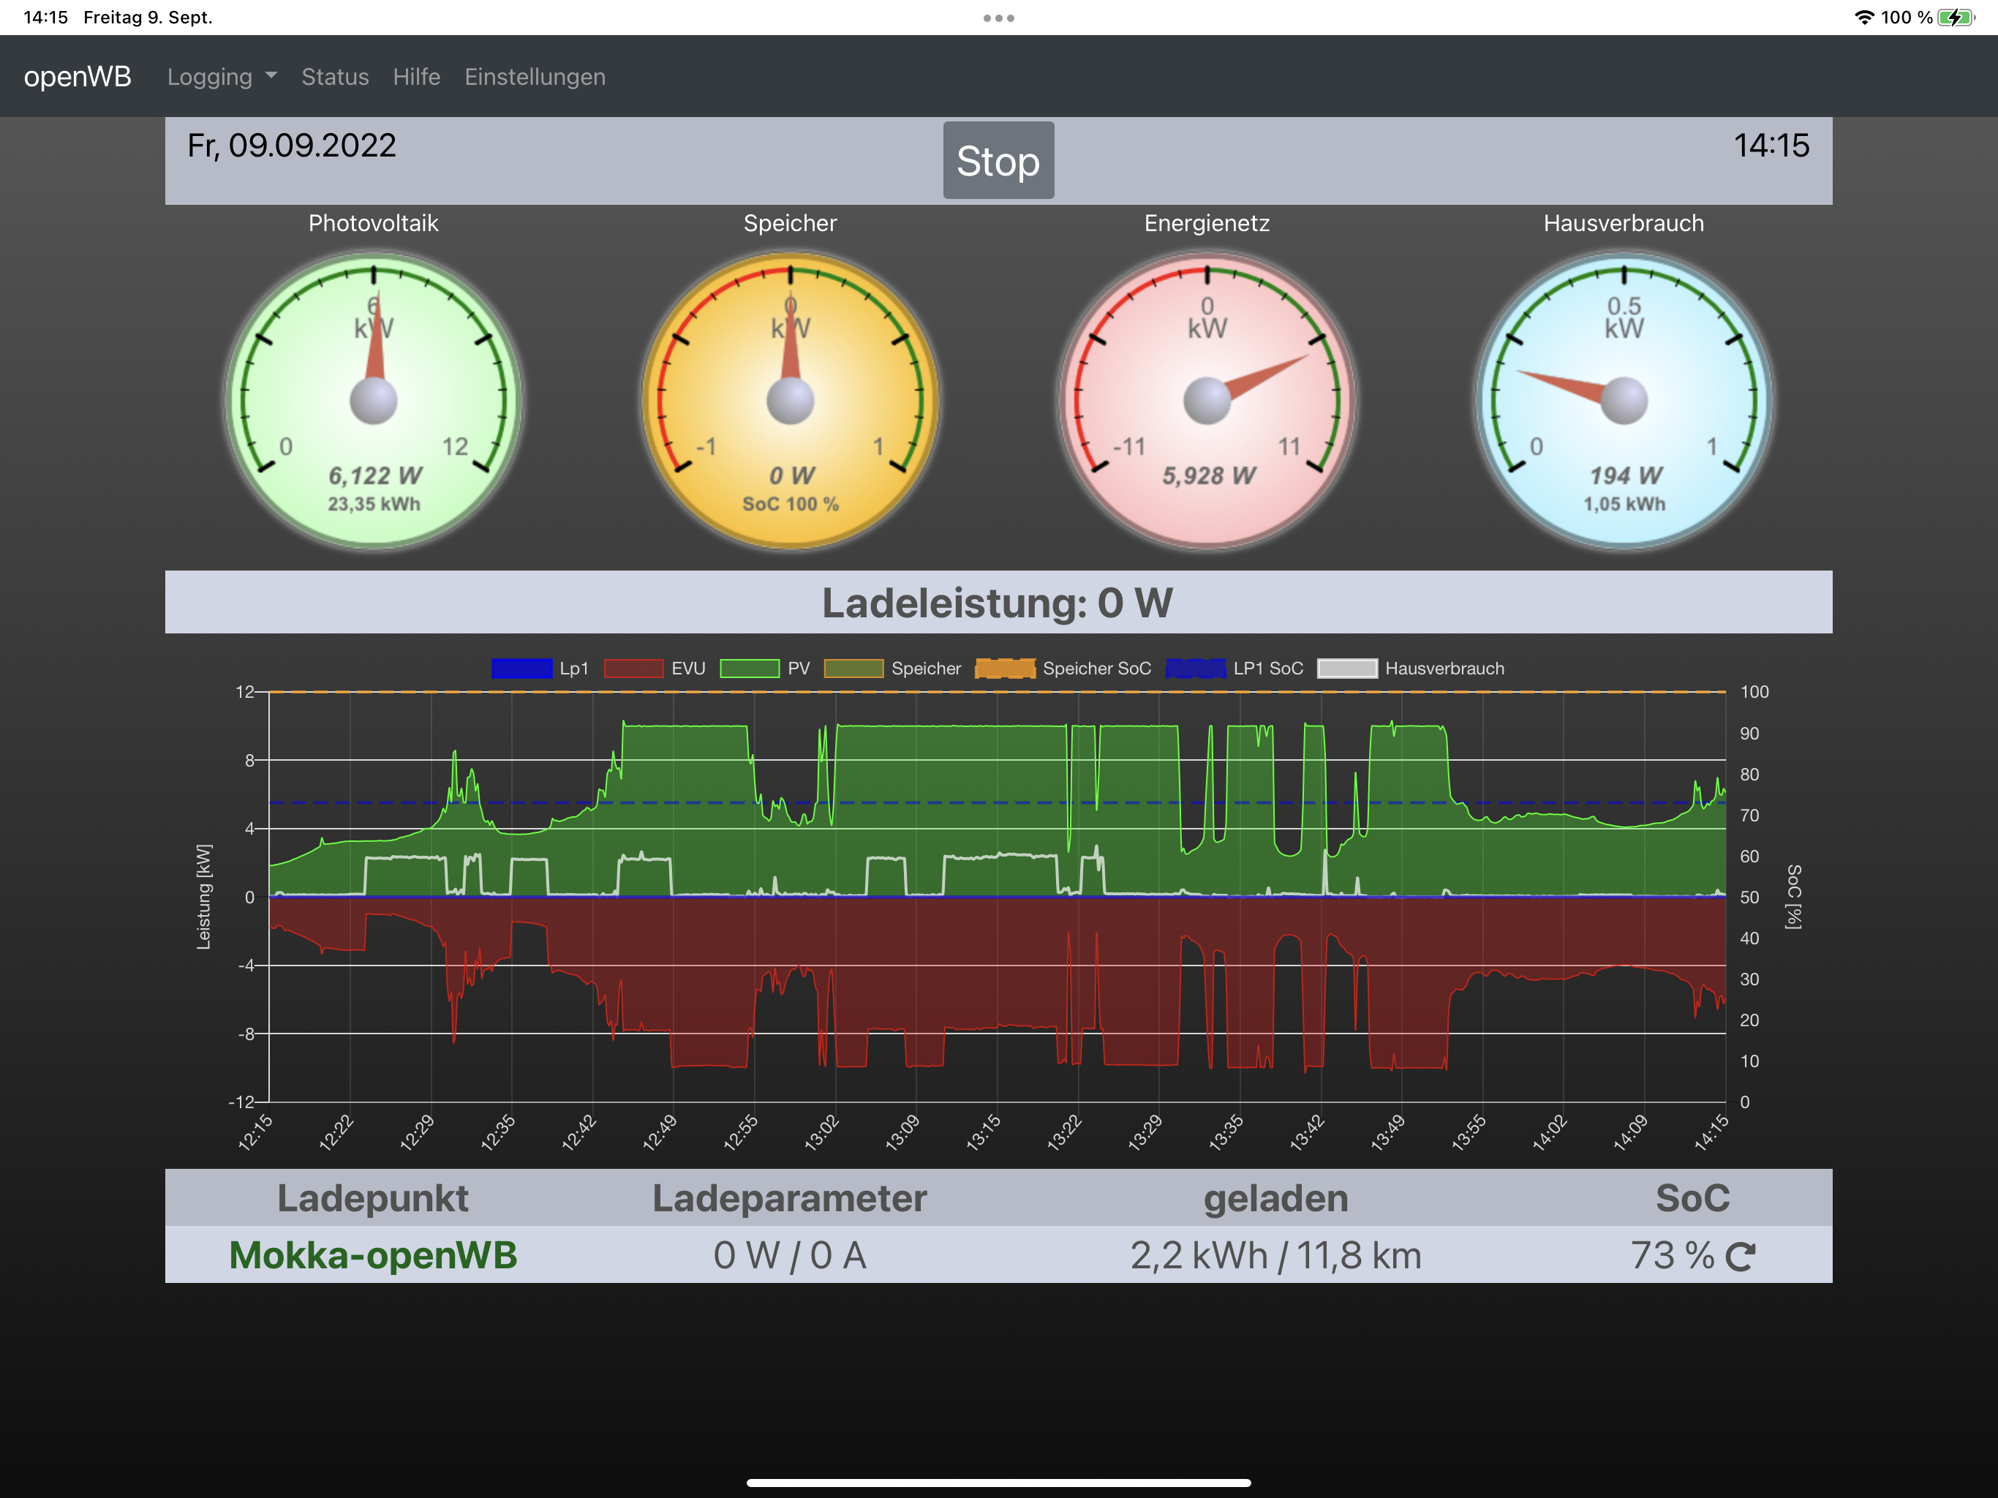Tap the Hausverbrauch consumption gauge
This screenshot has width=1998, height=1498.
1623,400
